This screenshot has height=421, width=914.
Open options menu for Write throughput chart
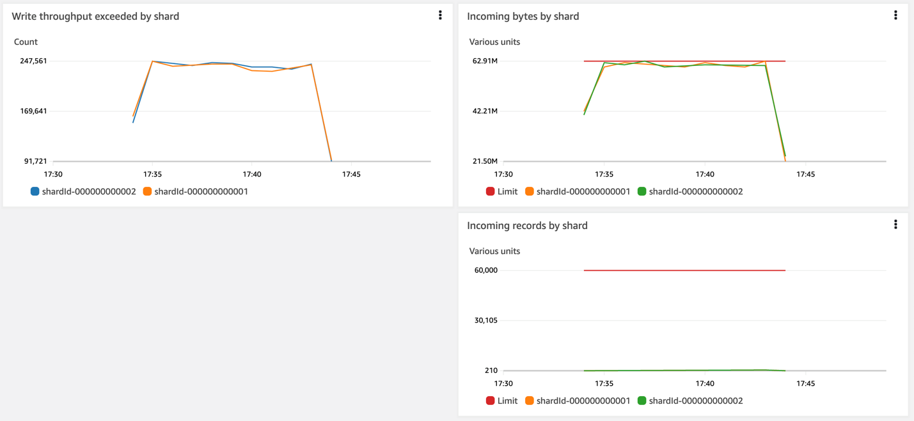(x=440, y=15)
